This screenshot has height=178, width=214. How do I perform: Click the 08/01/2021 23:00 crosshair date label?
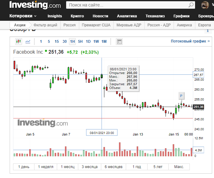(x=102, y=133)
